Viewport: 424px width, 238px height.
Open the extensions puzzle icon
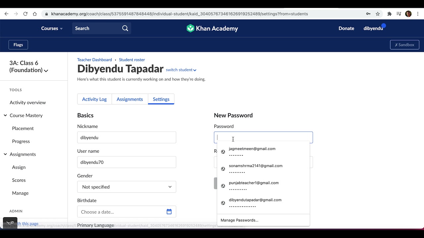pos(390,14)
